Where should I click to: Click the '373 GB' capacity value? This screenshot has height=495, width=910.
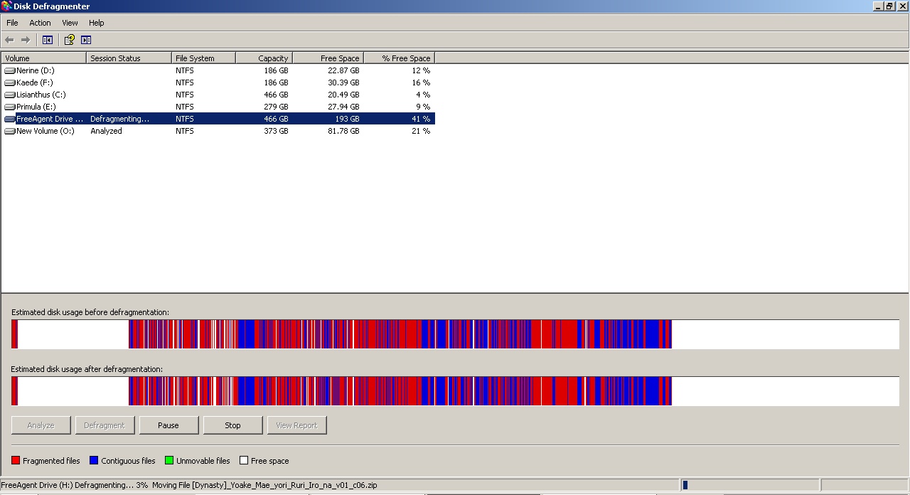[x=277, y=131]
